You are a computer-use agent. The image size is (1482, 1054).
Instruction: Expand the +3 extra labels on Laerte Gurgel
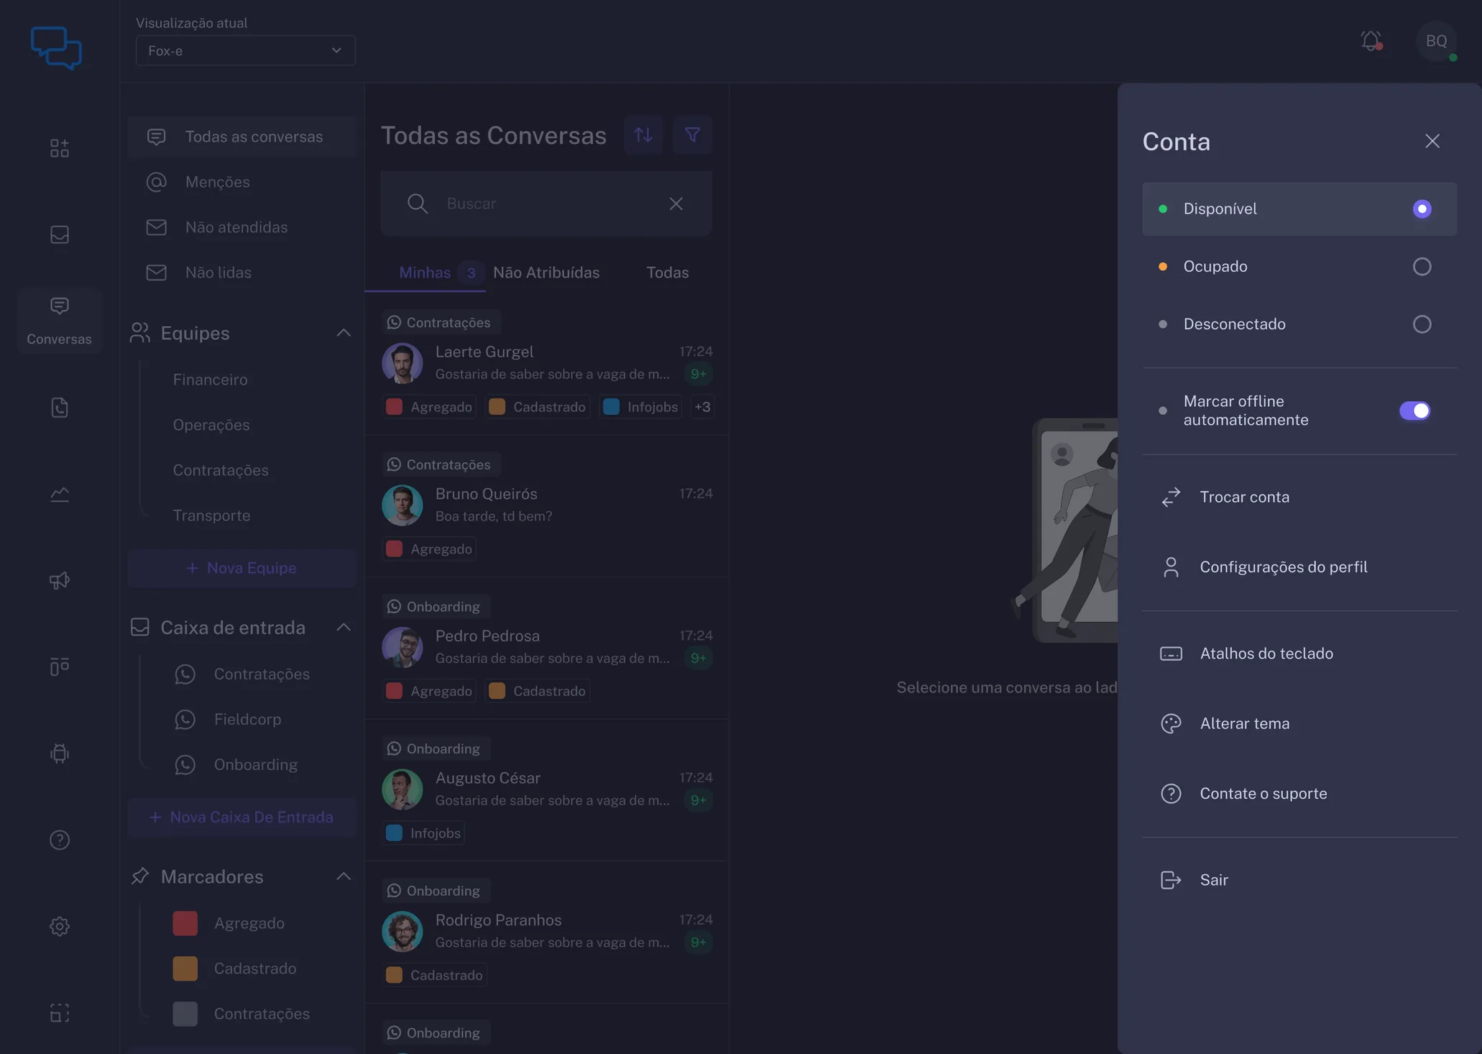[702, 407]
